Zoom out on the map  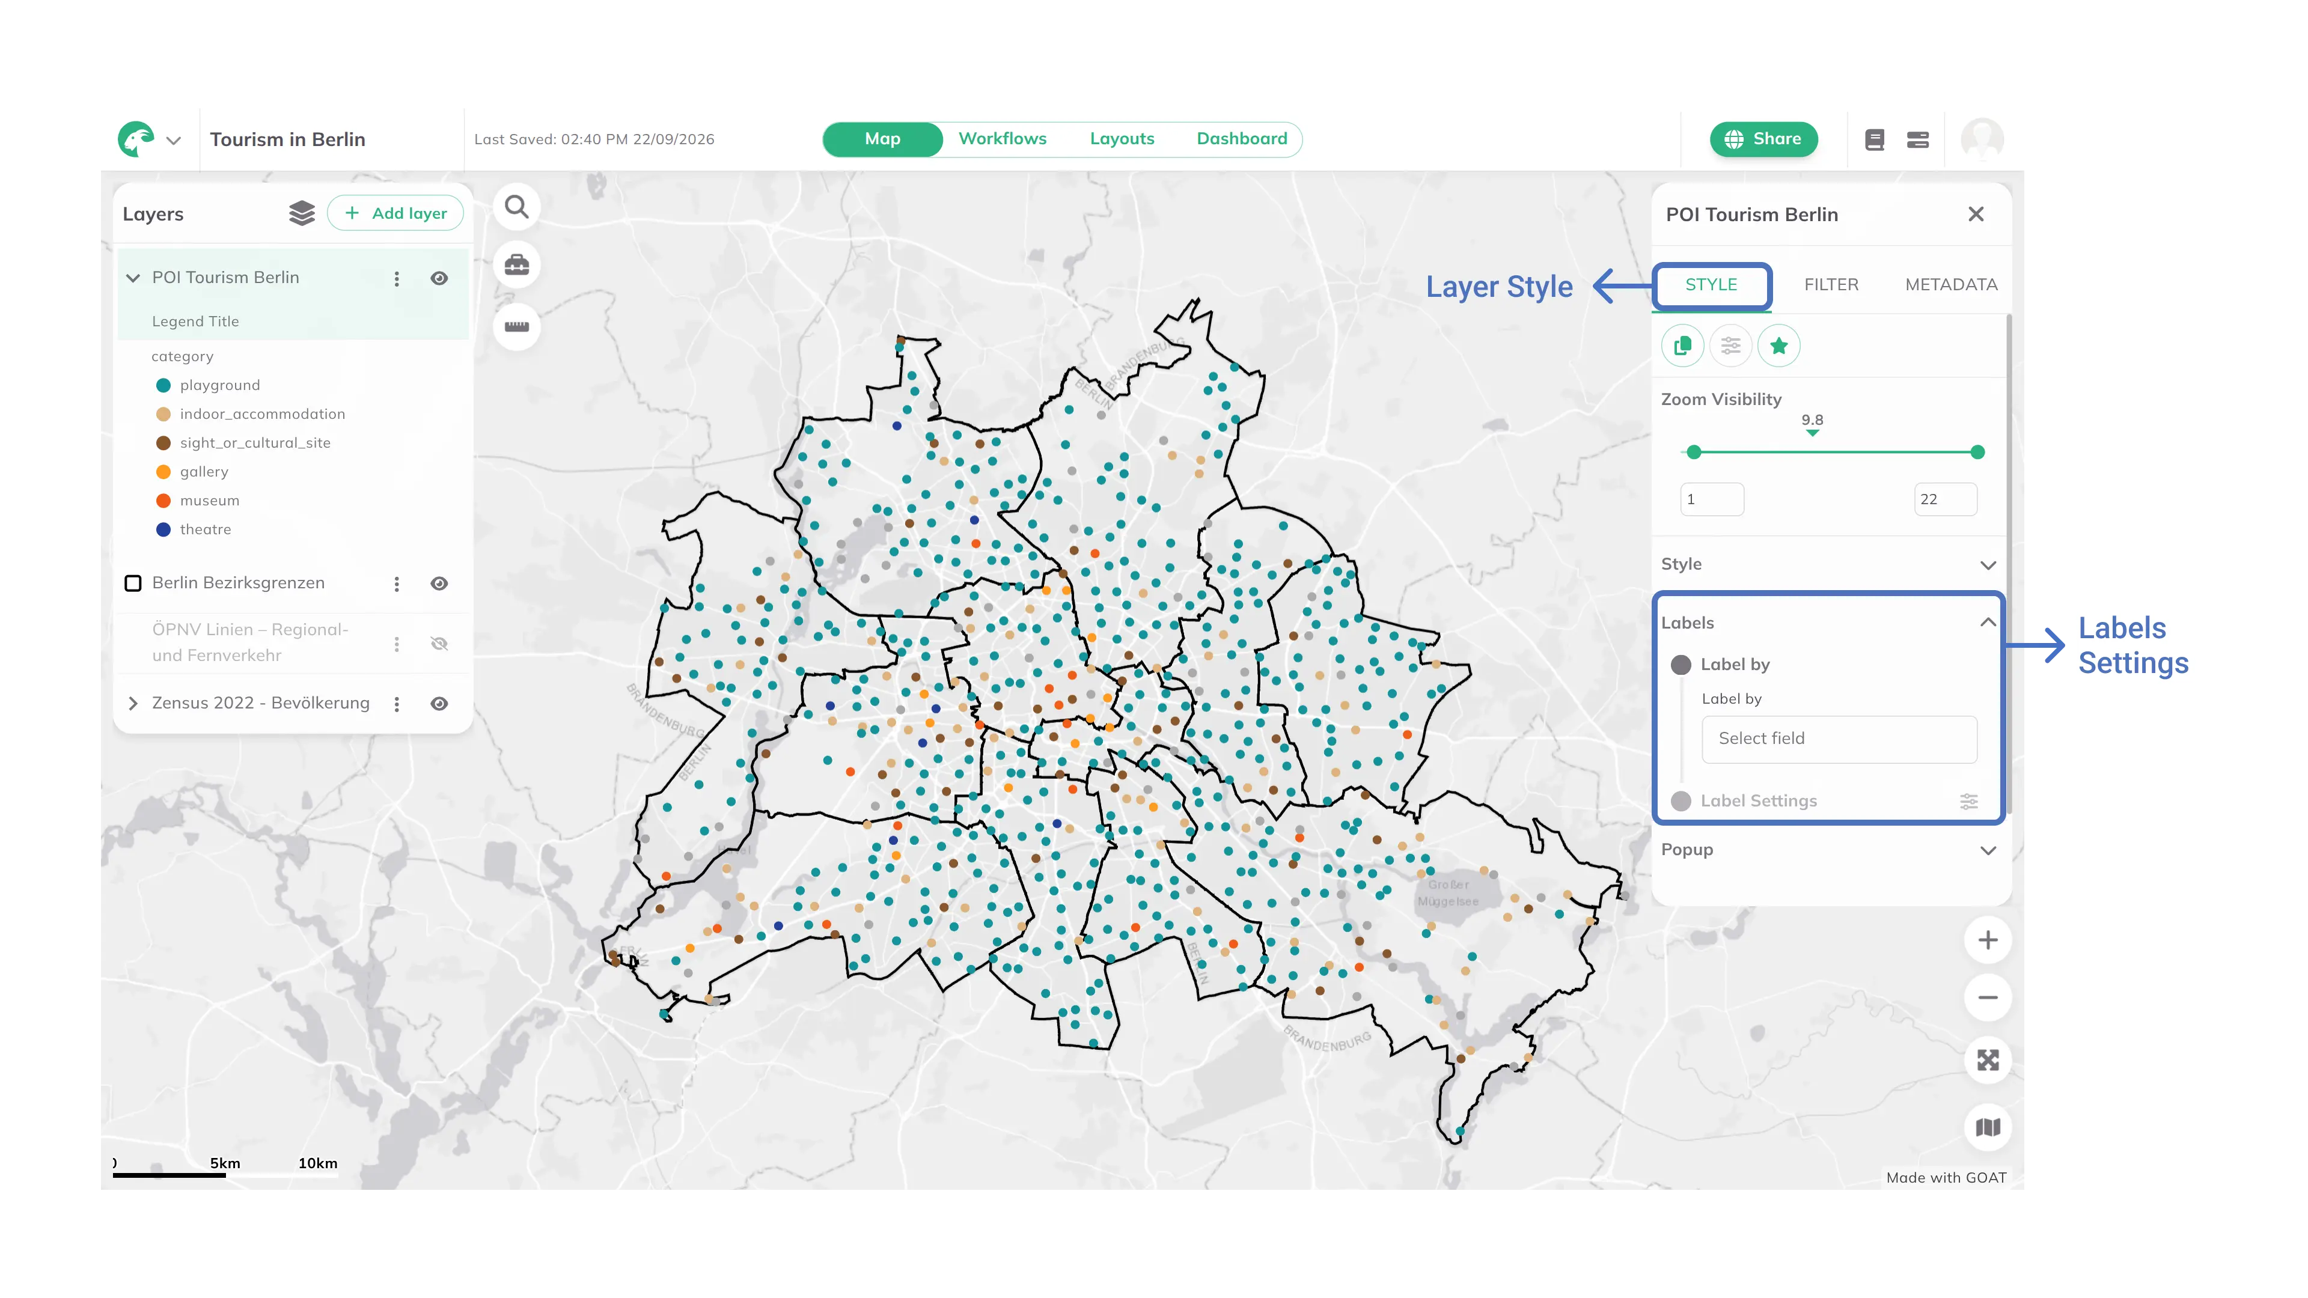[1987, 997]
